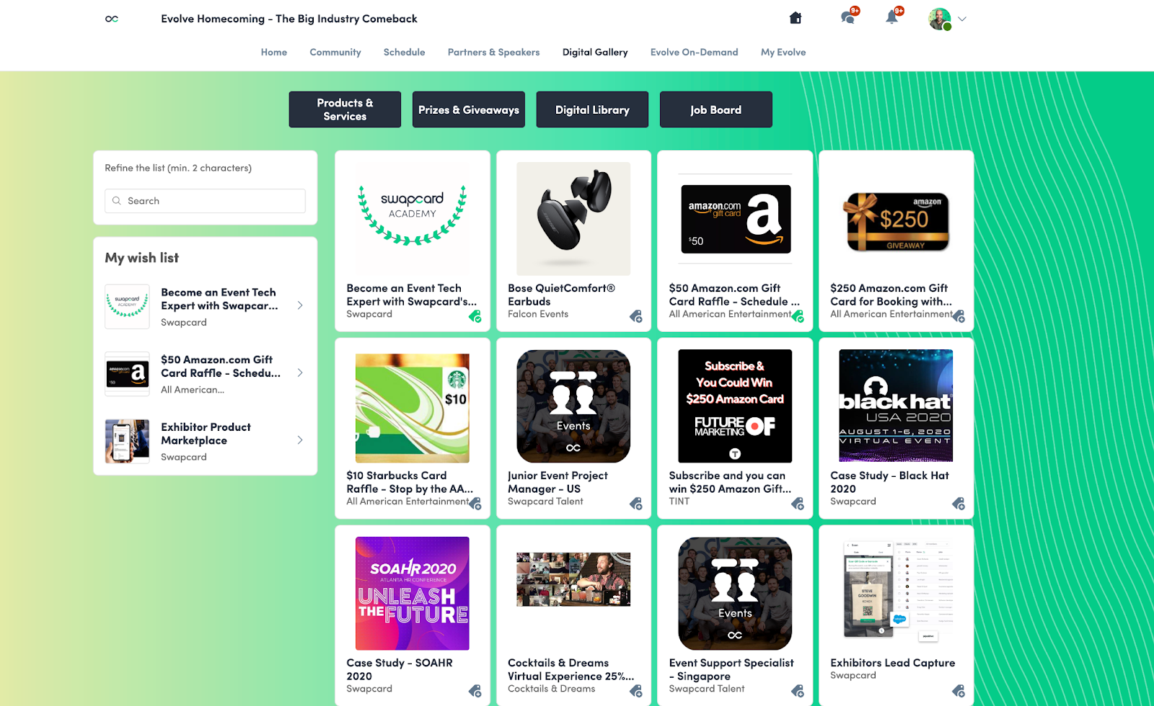The height and width of the screenshot is (706, 1154).
Task: Expand wish list item Become an Event Tech Expert
Action: coord(300,305)
